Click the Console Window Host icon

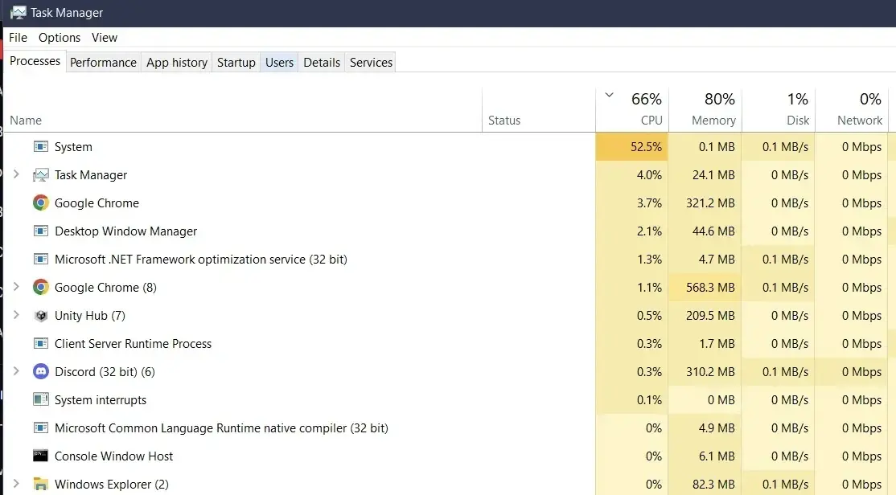(41, 456)
